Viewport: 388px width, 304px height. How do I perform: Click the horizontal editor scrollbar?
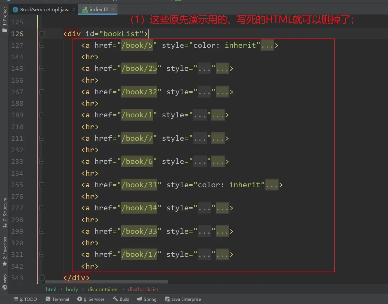click(106, 282)
